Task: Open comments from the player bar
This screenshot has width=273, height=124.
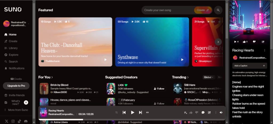Action: tap(203, 113)
